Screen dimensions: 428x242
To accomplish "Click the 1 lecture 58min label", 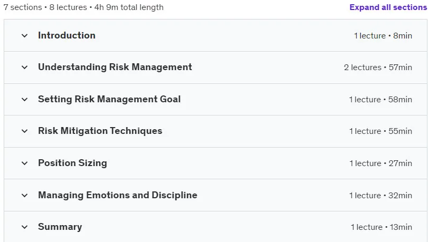I will pos(380,99).
